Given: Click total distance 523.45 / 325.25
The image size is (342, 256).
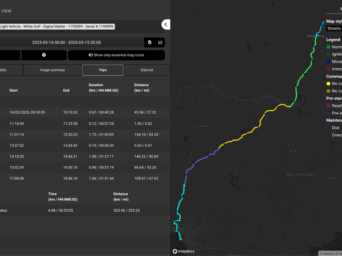Looking at the screenshot, I should coord(127,210).
